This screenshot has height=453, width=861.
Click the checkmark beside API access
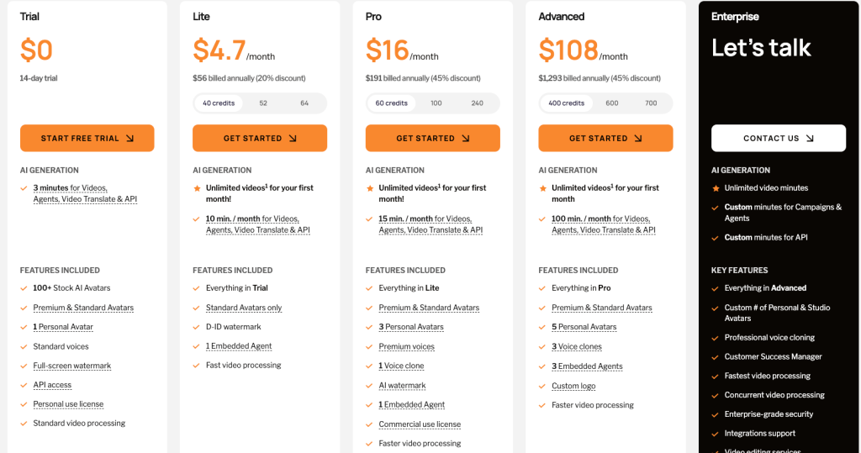tap(24, 386)
